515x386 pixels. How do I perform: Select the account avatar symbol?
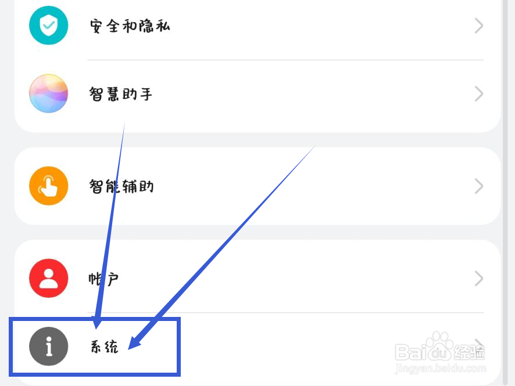48,278
